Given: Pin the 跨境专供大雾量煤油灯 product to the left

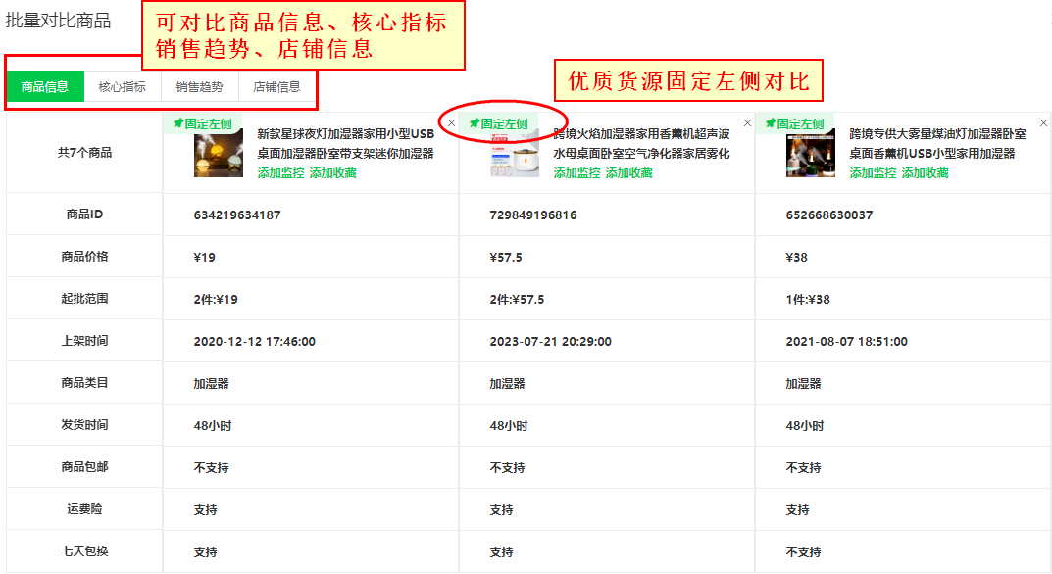Looking at the screenshot, I should tap(794, 124).
